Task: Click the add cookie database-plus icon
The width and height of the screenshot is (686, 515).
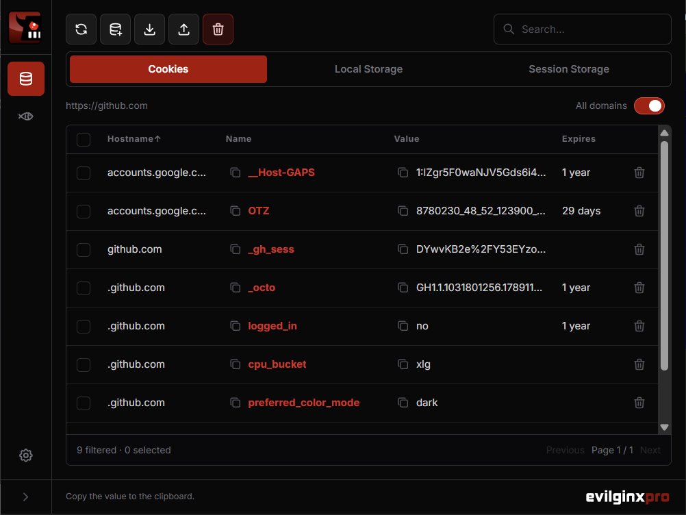Action: [115, 29]
